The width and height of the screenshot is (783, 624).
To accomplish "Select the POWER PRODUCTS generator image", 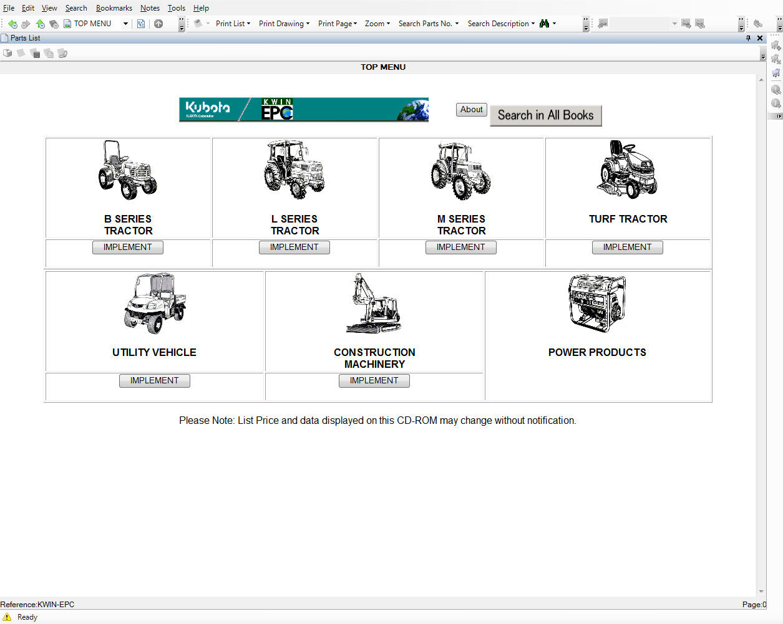I will pyautogui.click(x=597, y=304).
